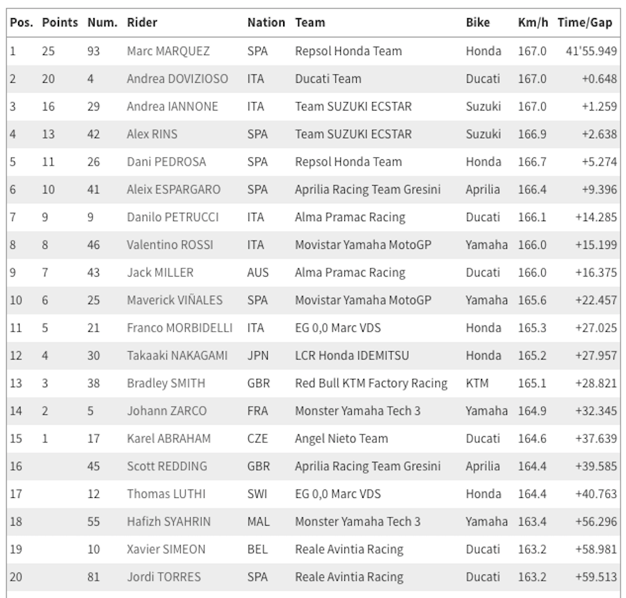The image size is (626, 598).
Task: Sort by the Points column header
Action: pos(60,22)
